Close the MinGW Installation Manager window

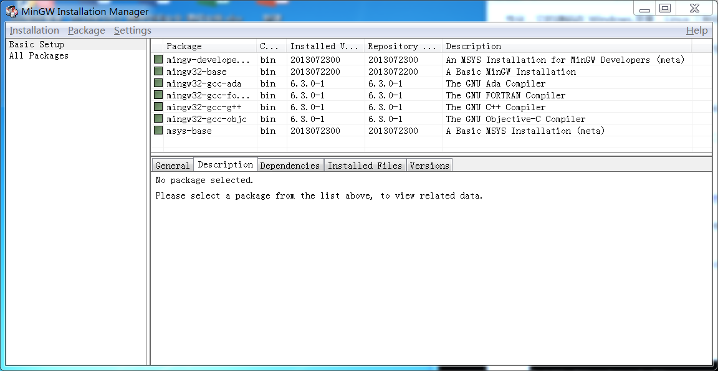tap(695, 8)
